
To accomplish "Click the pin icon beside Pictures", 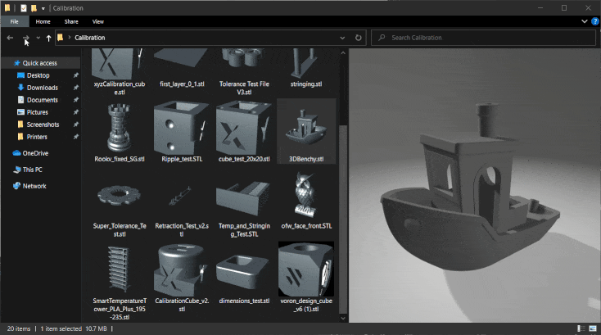I will tap(76, 112).
